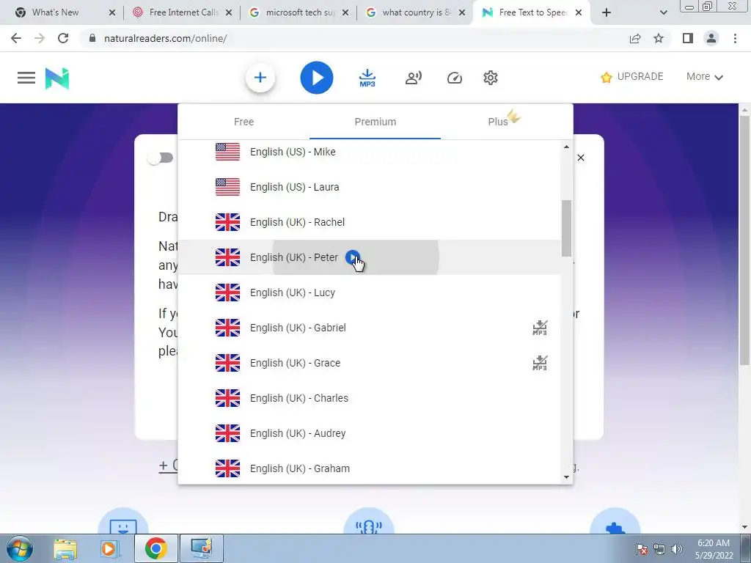Image resolution: width=751 pixels, height=563 pixels.
Task: Switch to the Premium voices tab
Action: [375, 122]
